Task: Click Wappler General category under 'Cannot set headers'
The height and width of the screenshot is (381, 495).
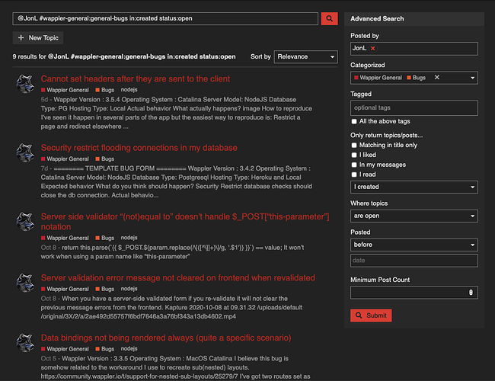Action: point(65,90)
